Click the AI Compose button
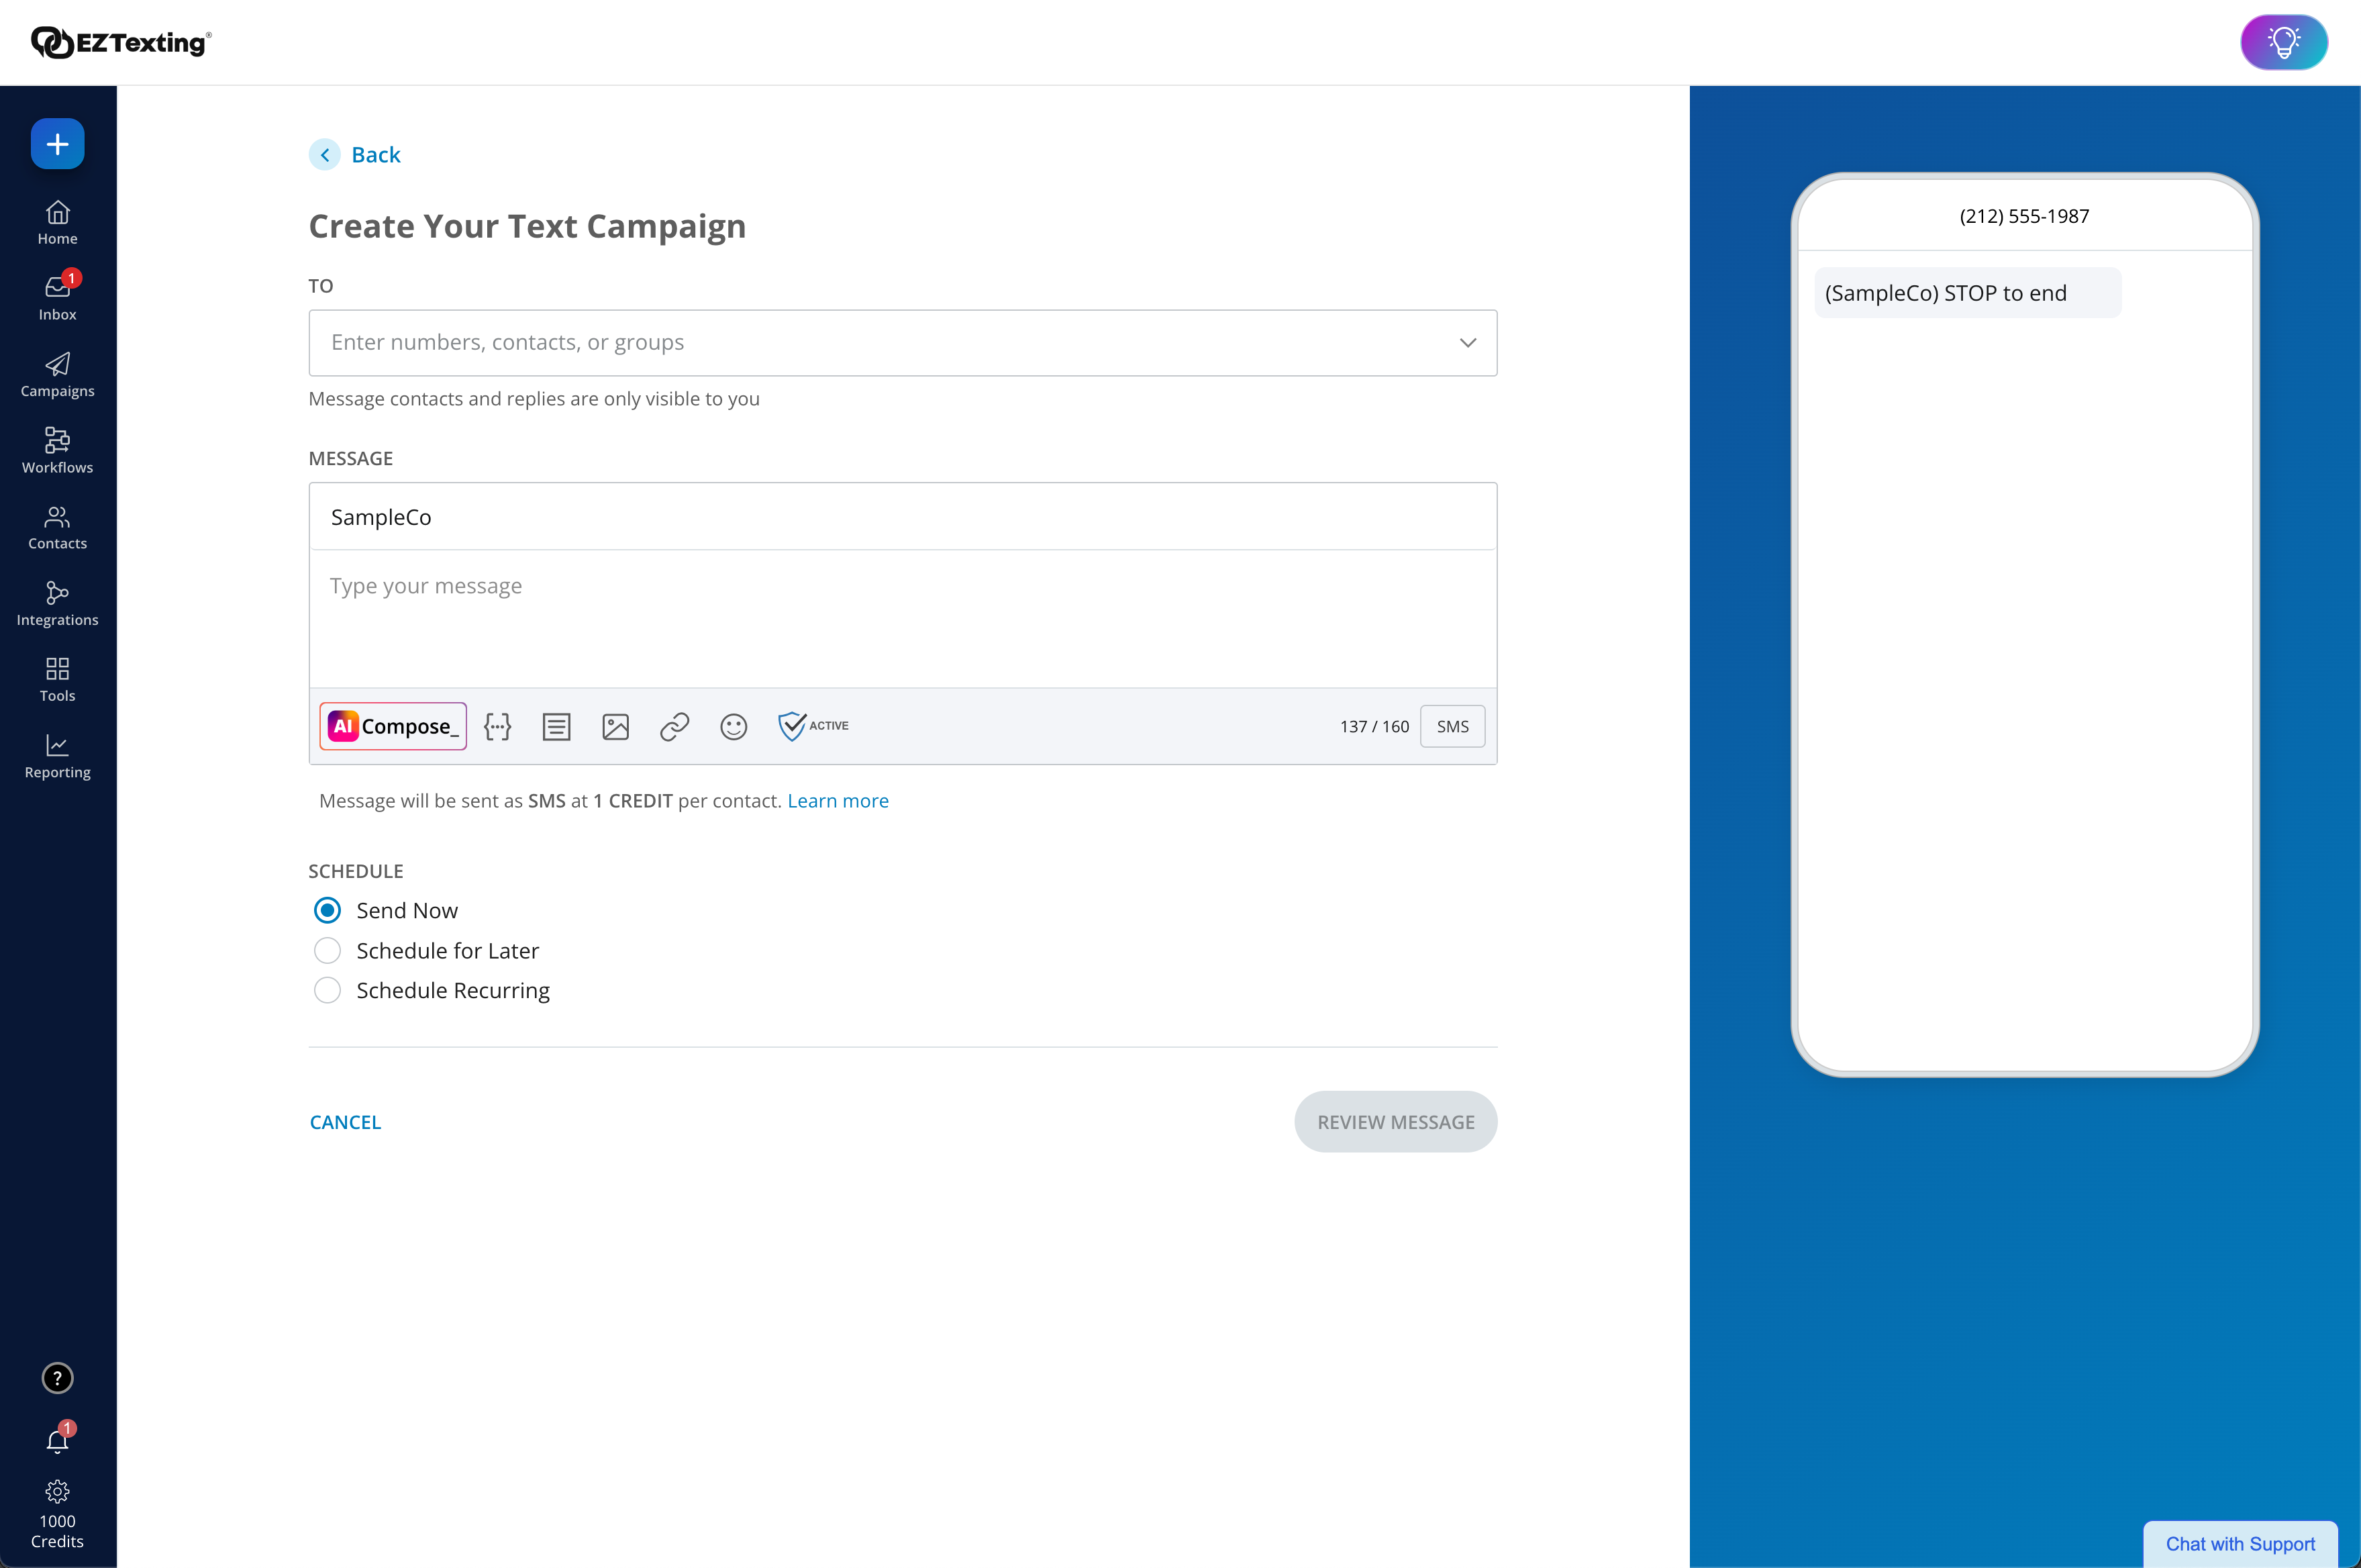This screenshot has height=1568, width=2361. click(x=393, y=726)
